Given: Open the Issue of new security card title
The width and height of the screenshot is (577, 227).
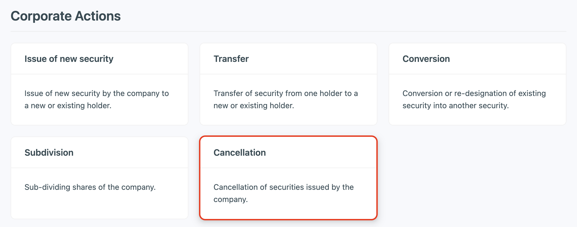Looking at the screenshot, I should coord(69,59).
